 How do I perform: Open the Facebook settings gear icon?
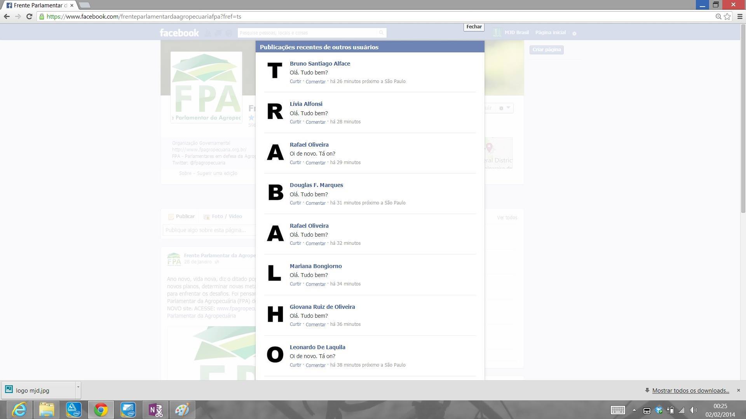[x=574, y=33]
